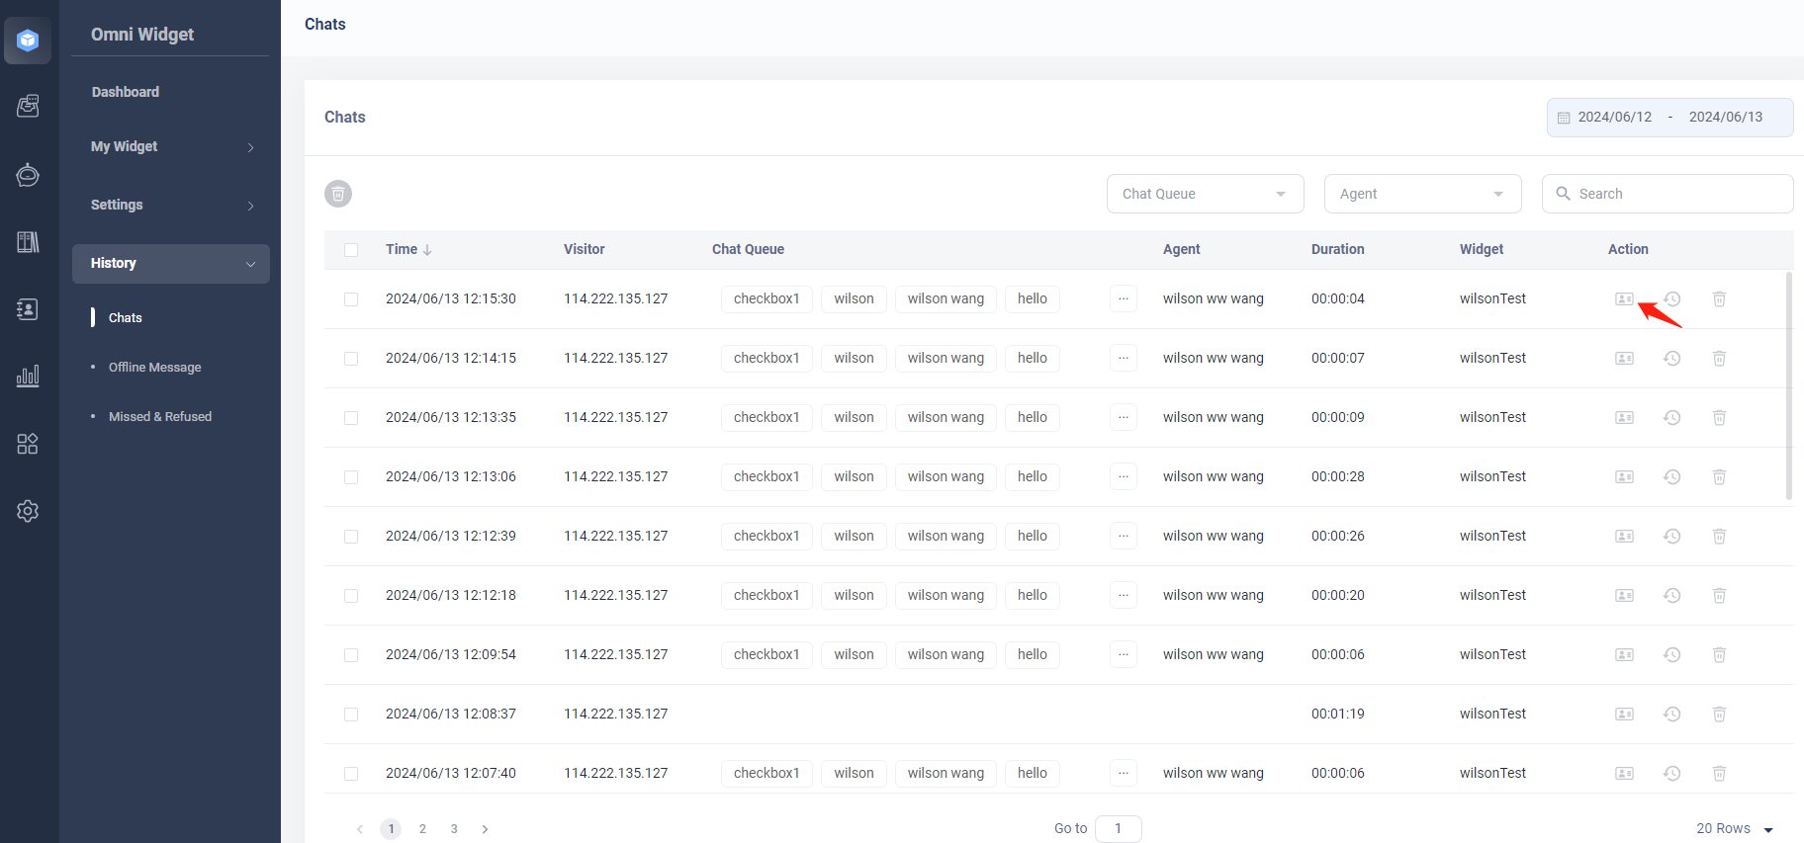Screen dimensions: 1804x843
Task: Open Offline Message in History menu
Action: coord(154,367)
